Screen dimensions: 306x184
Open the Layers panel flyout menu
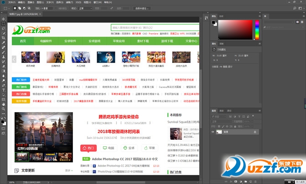coord(259,111)
